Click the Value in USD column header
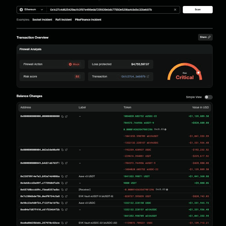 [200, 107]
